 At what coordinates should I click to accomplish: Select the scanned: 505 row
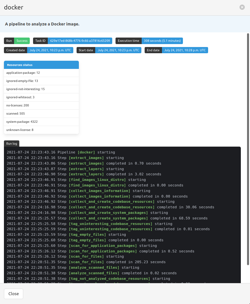coord(41,113)
